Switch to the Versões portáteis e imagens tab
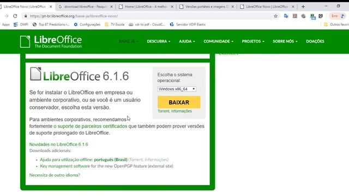This screenshot has width=349, height=196. point(207,7)
